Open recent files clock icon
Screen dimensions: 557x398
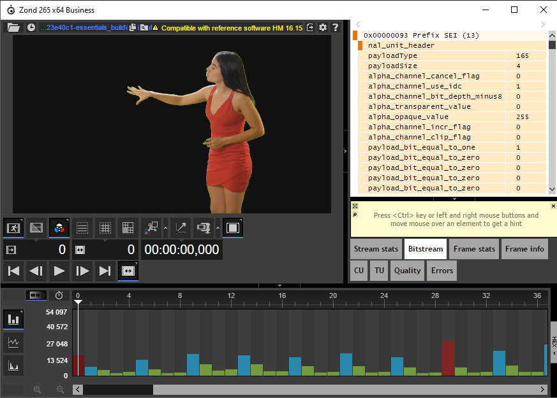click(x=31, y=27)
